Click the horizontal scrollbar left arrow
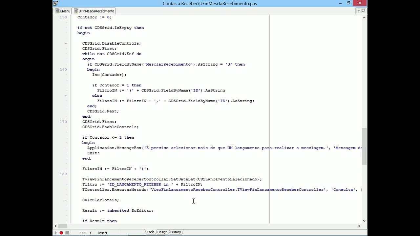The height and width of the screenshot is (236, 420). pos(56,226)
